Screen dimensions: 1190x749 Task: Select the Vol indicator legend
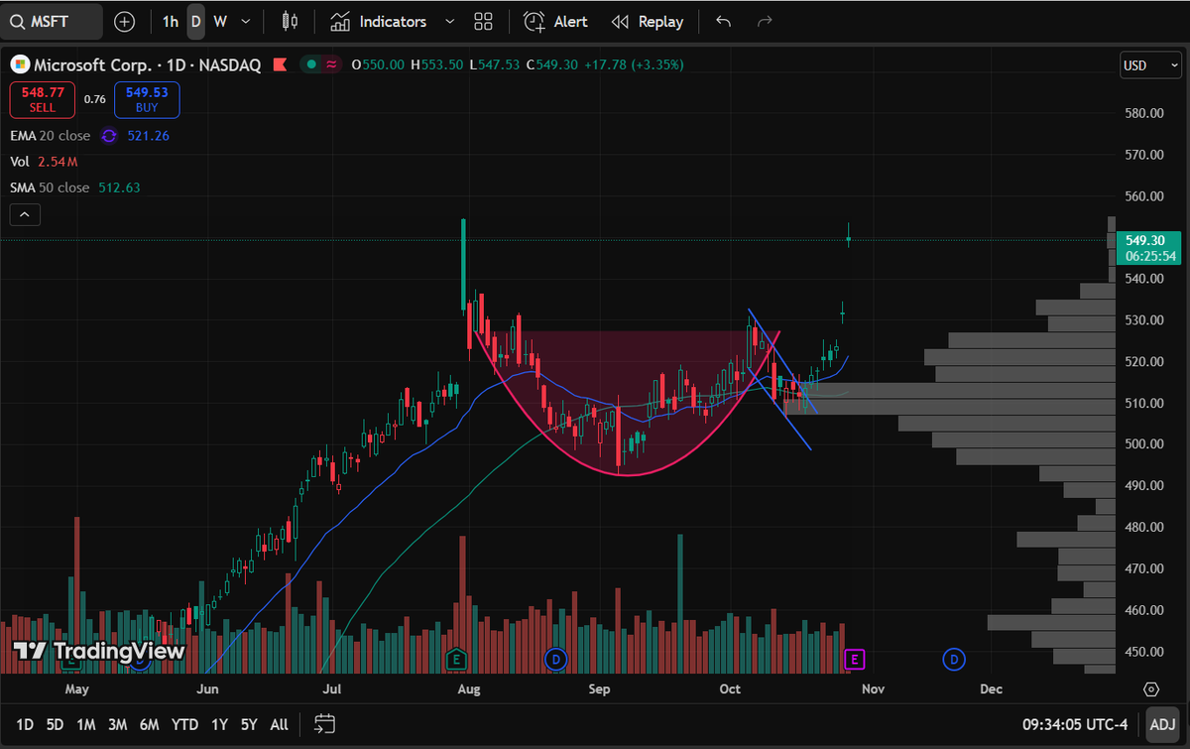coord(20,161)
